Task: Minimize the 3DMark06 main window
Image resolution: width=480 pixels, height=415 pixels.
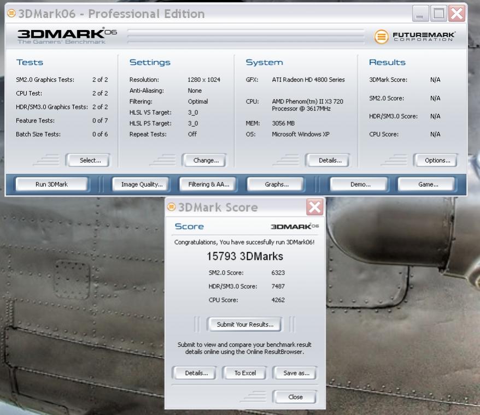Action: (x=420, y=14)
